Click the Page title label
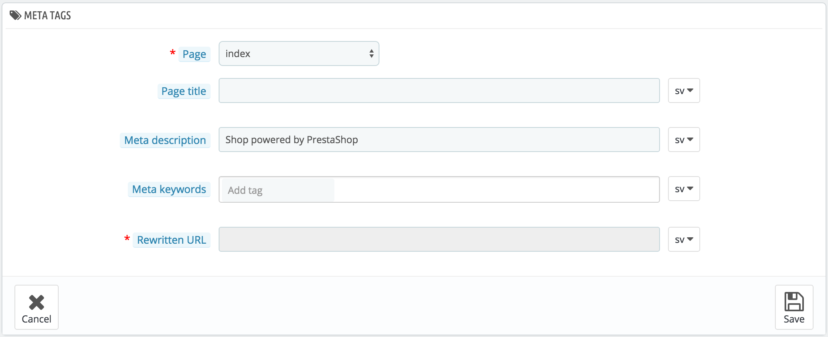Screen dimensions: 828x337 184,91
